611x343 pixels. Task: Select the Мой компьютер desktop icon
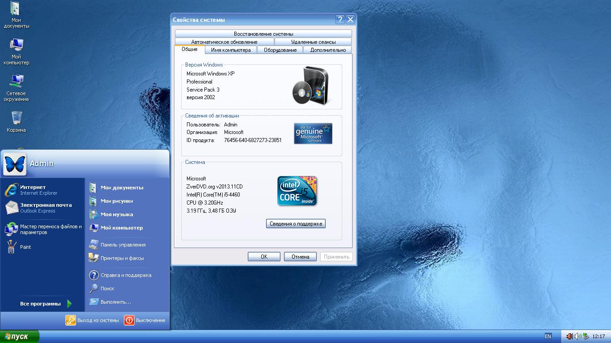(x=16, y=51)
